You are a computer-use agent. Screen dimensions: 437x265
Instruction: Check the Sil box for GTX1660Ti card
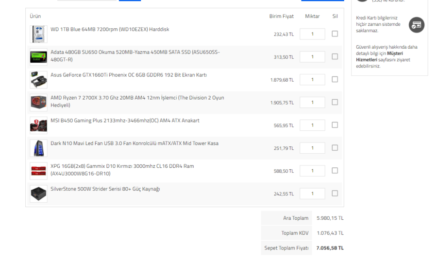(335, 79)
